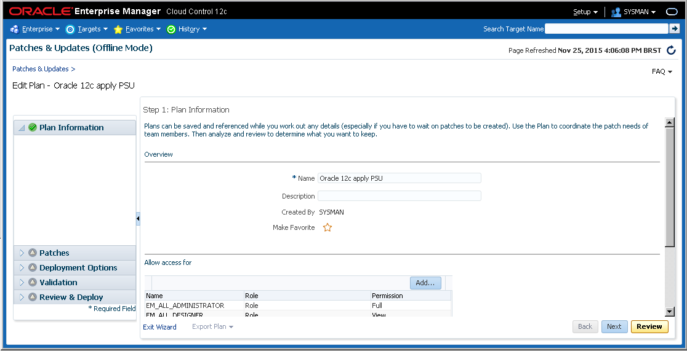Screen dimensions: 687x351
Task: Click the Validation step status icon
Action: pos(32,282)
